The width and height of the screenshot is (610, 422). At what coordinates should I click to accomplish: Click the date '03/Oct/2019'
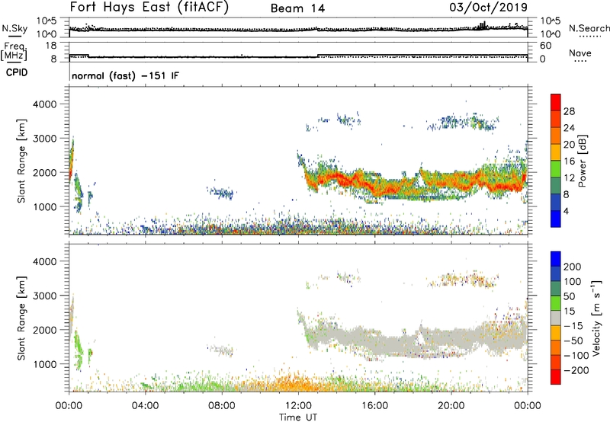pyautogui.click(x=489, y=8)
